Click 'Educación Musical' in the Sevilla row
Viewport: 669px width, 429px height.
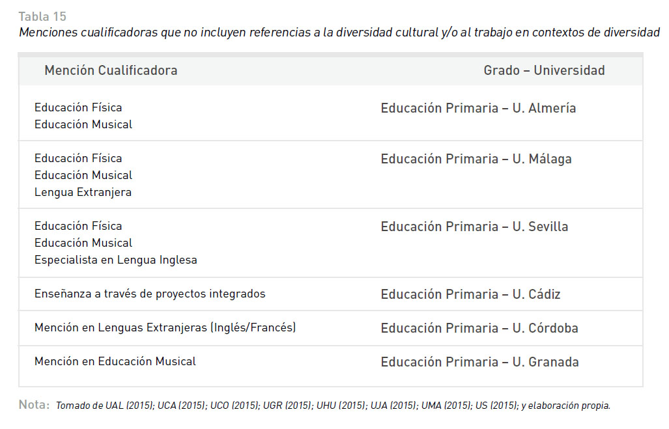coord(83,243)
